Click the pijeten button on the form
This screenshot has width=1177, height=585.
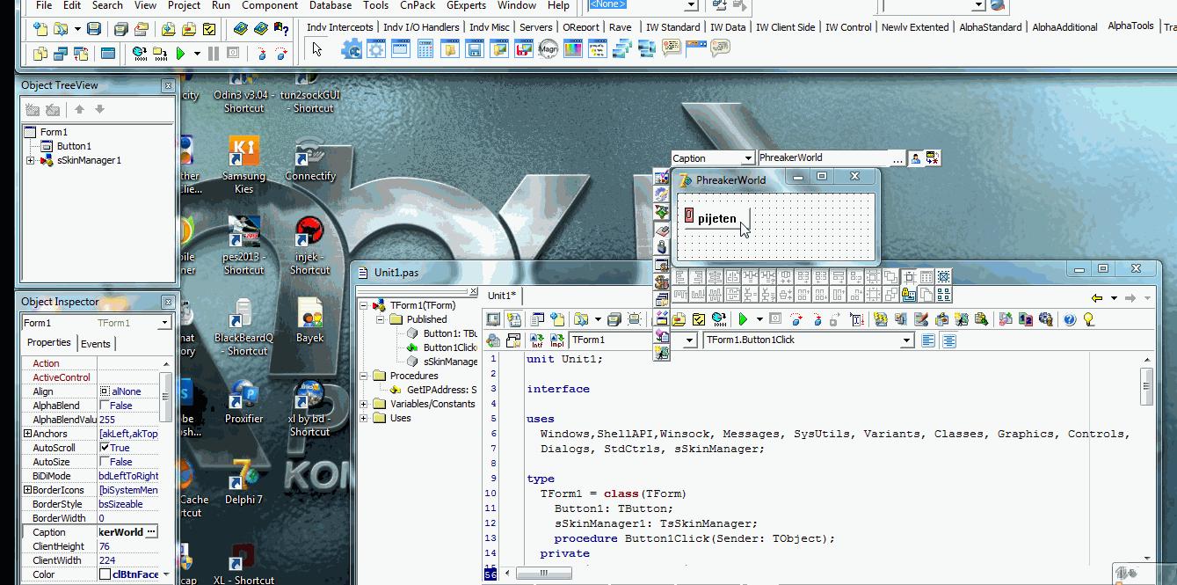(716, 219)
